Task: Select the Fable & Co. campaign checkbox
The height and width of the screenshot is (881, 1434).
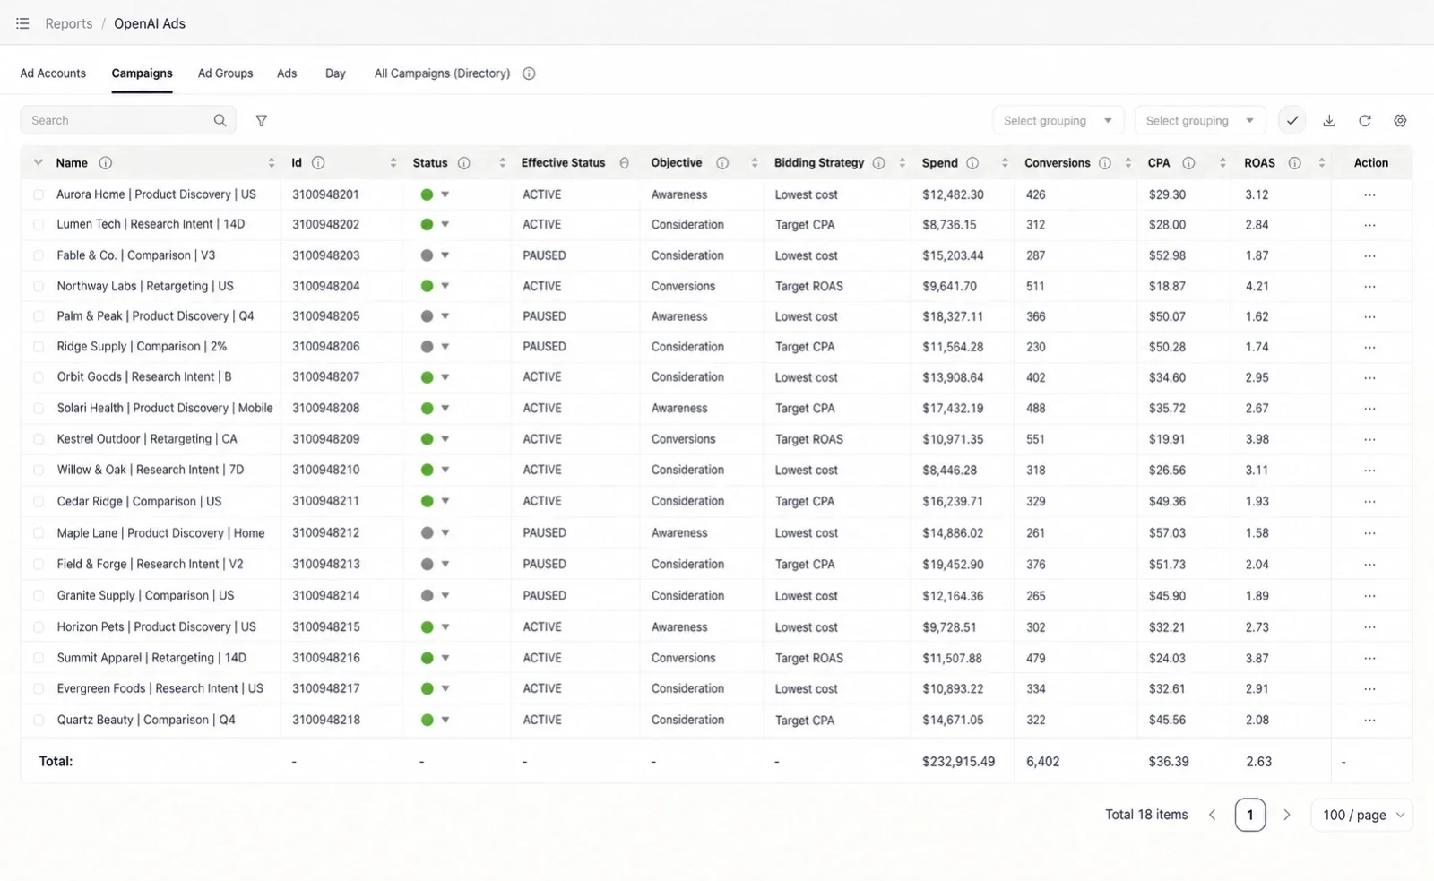Action: click(x=39, y=255)
